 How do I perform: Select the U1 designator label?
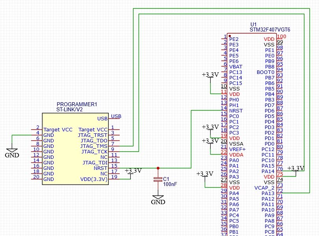tap(254, 24)
